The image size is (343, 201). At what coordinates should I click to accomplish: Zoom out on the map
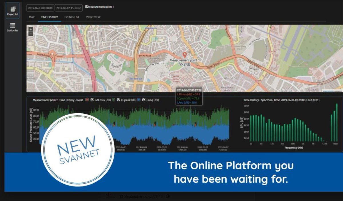pos(31,34)
